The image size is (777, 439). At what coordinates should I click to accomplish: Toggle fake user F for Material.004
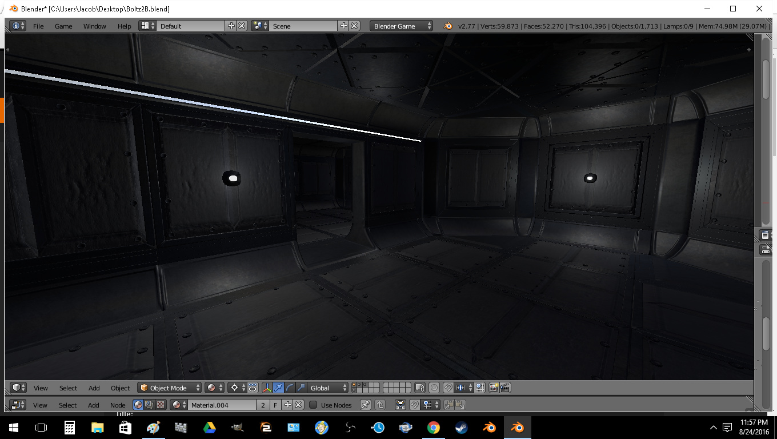click(275, 405)
